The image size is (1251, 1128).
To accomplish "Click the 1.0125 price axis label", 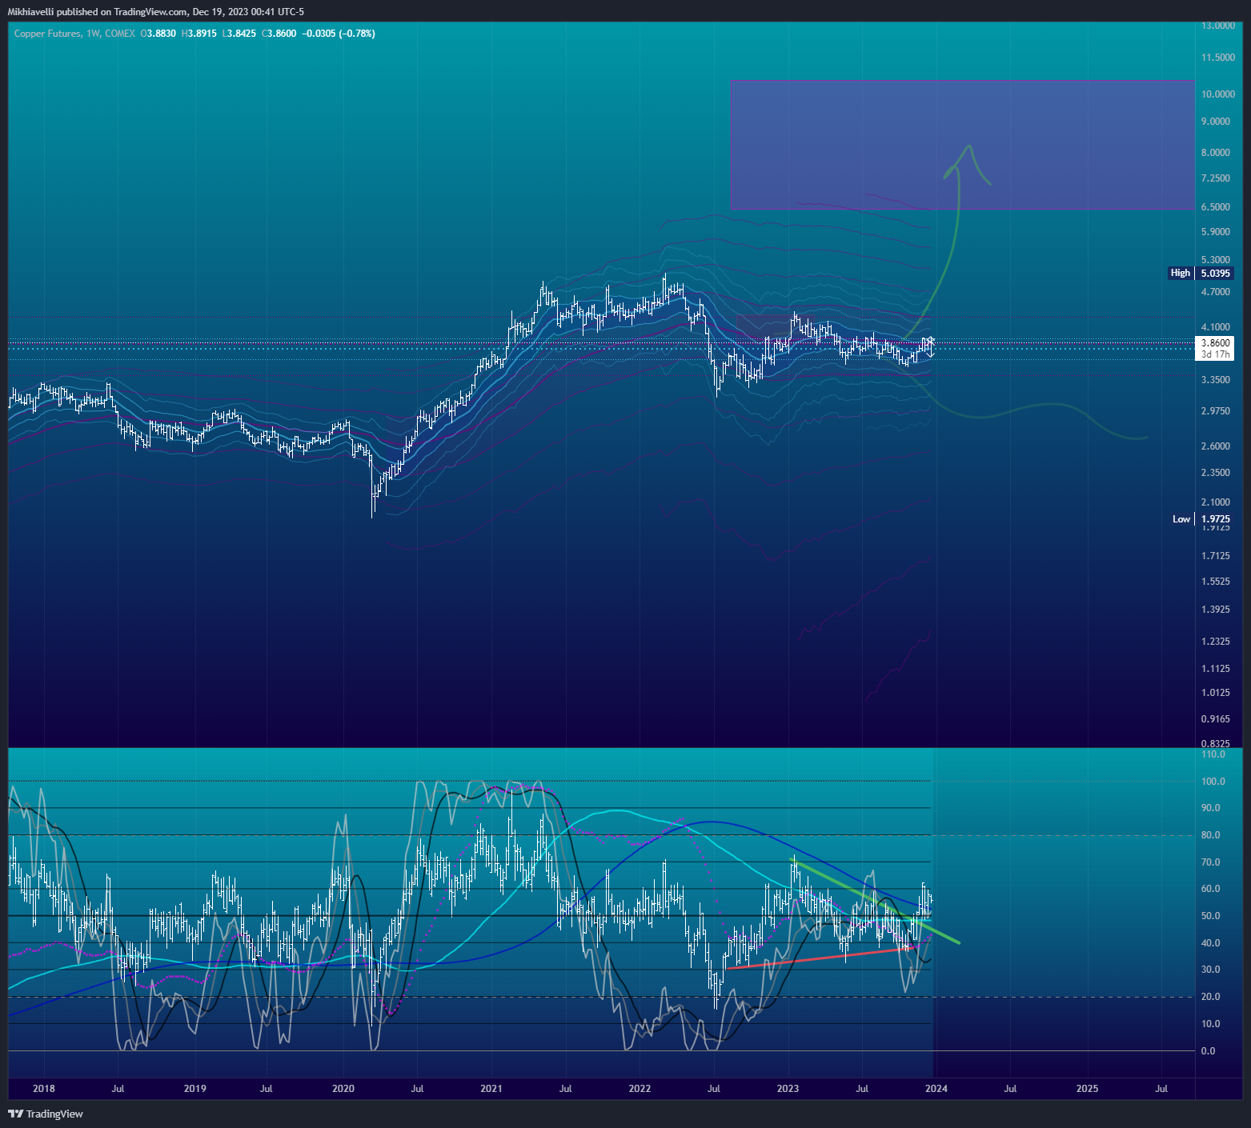I will coord(1216,693).
